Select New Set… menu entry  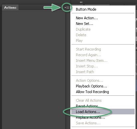pyautogui.click(x=84, y=24)
